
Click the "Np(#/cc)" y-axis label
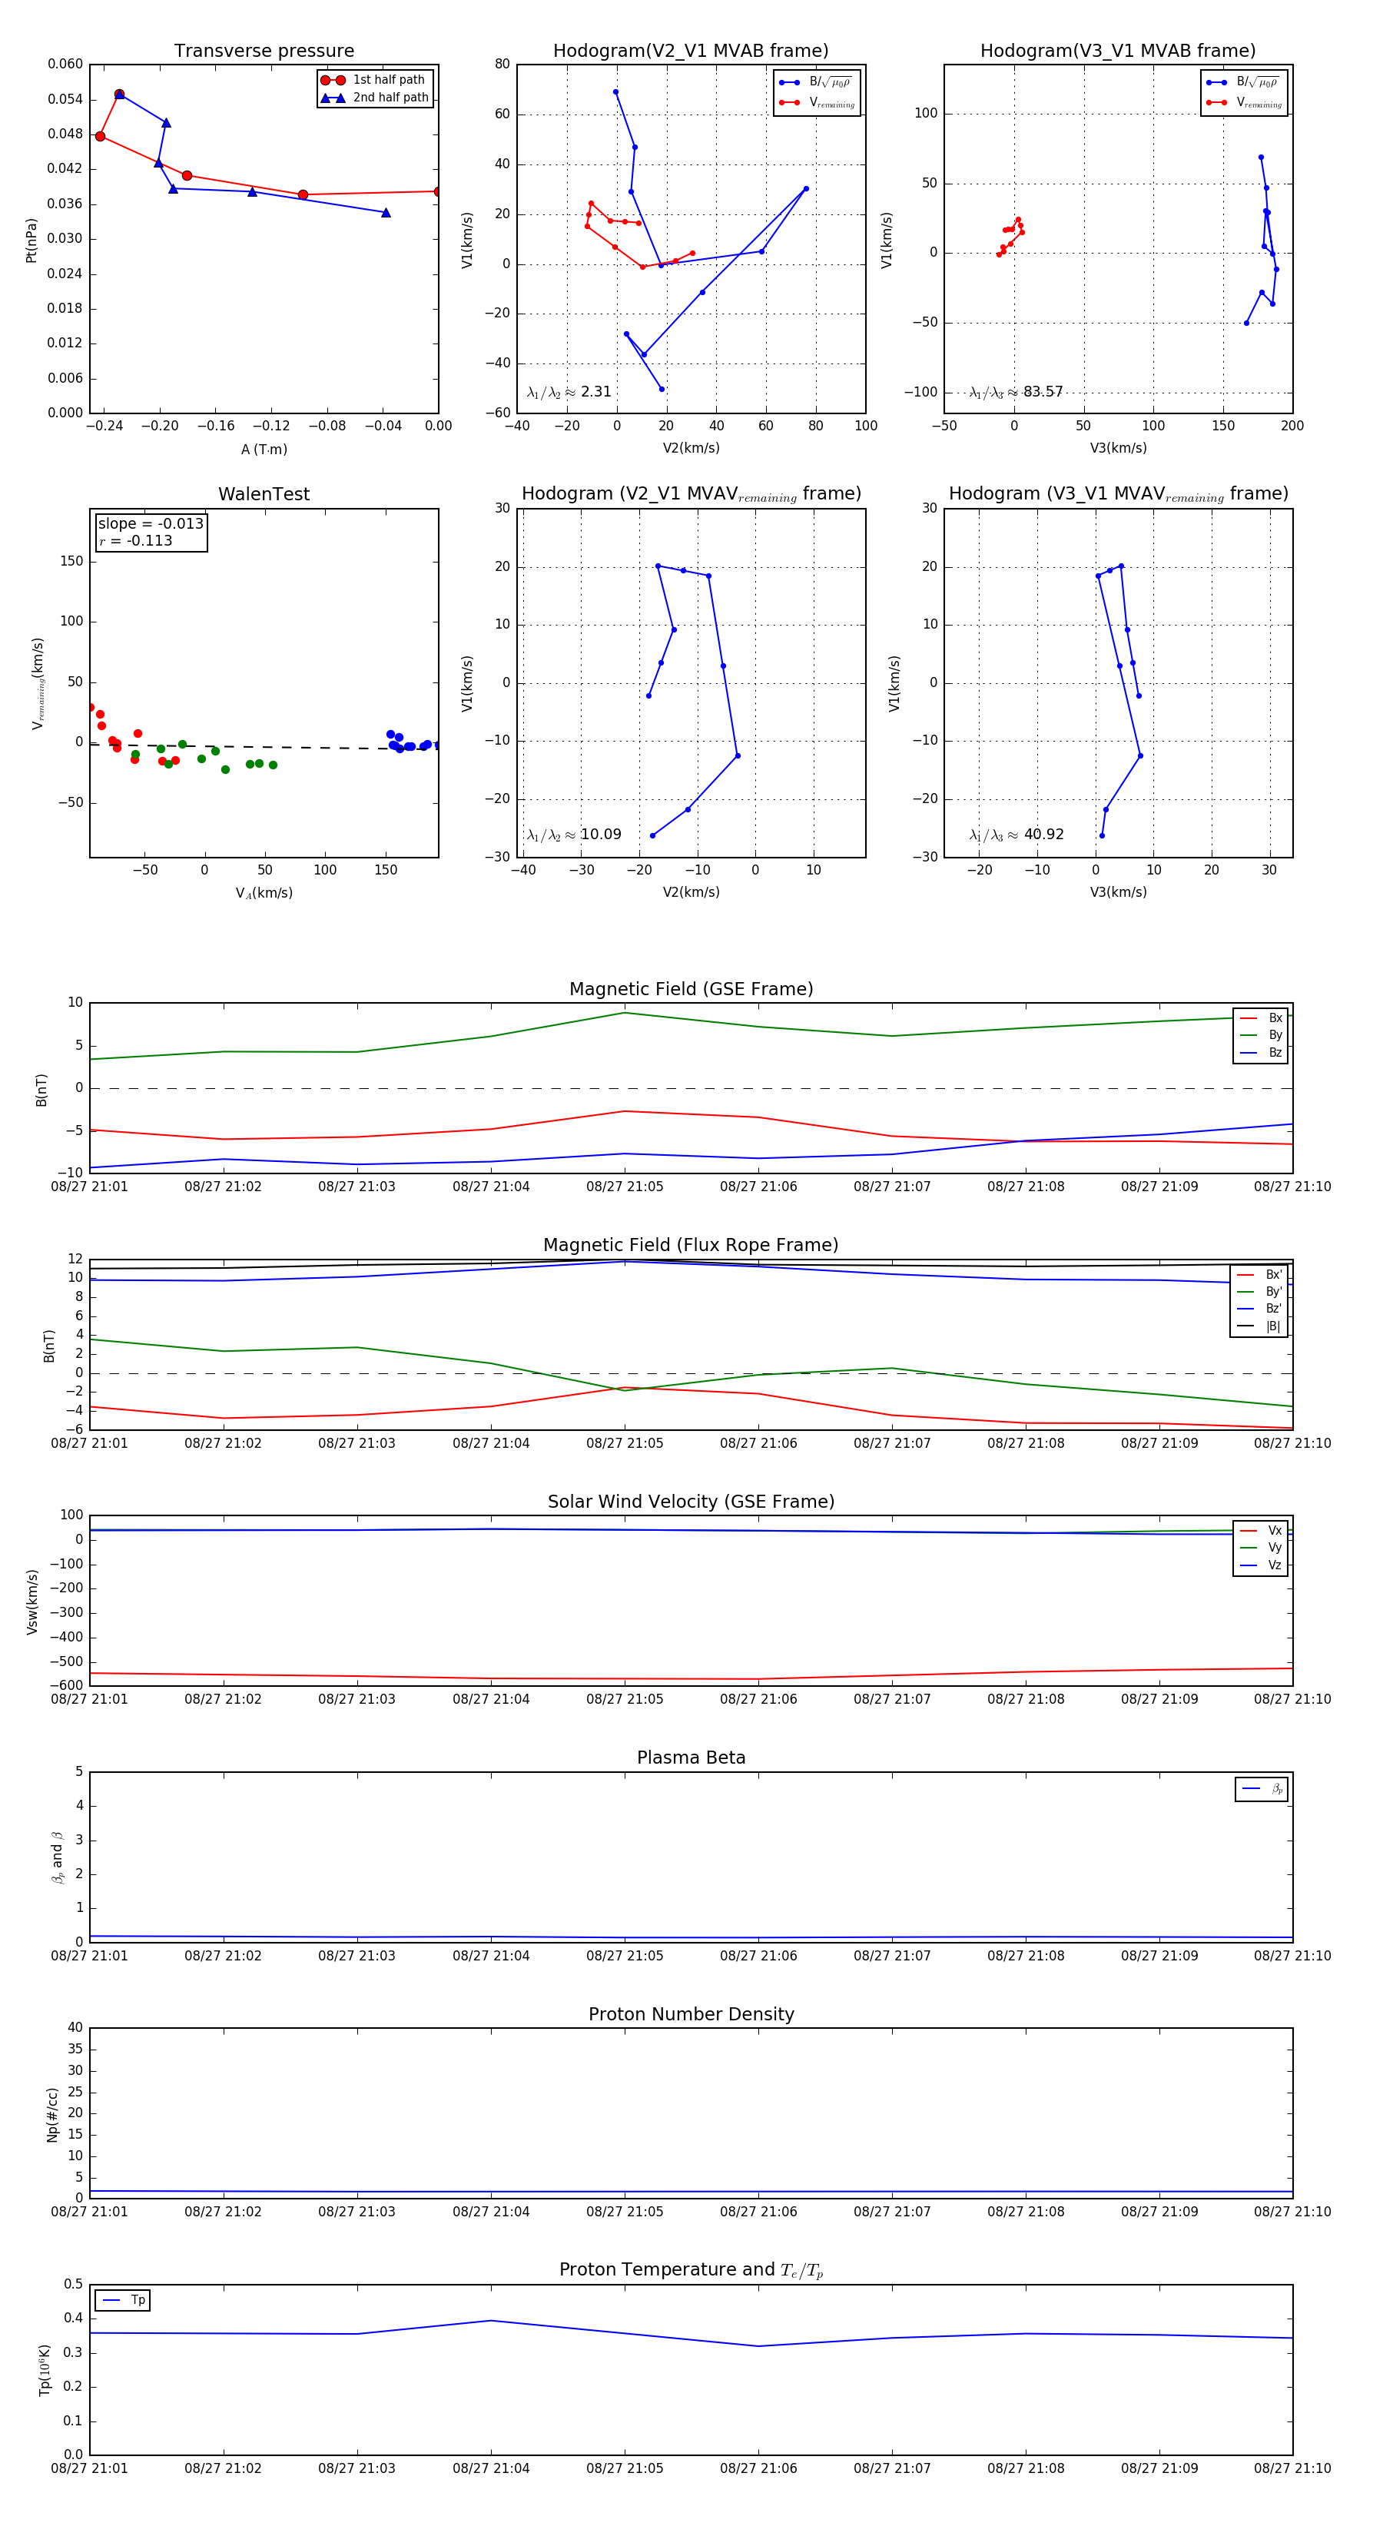[x=52, y=2115]
